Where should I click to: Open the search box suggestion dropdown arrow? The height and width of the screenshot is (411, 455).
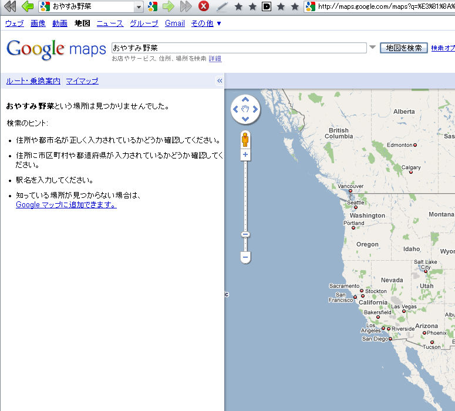click(373, 47)
